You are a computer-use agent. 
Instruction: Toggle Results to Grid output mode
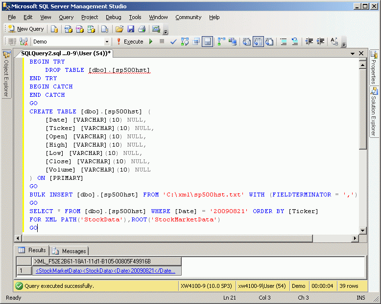tap(258, 42)
